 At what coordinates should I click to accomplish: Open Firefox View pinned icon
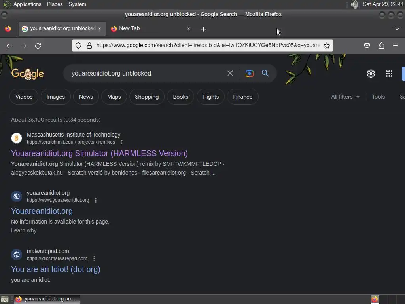click(8, 28)
